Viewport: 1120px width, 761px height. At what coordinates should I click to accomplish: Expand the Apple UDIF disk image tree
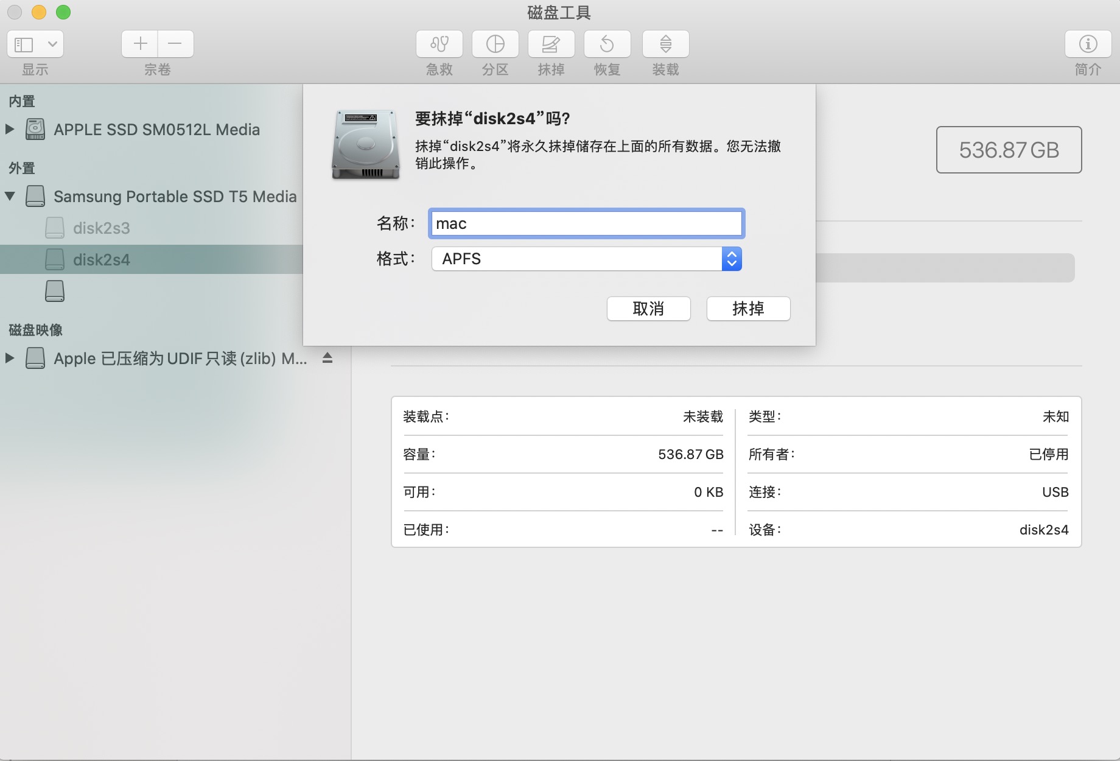pos(10,358)
